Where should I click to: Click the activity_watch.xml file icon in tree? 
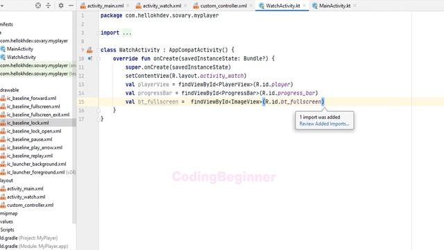pyautogui.click(x=3, y=197)
